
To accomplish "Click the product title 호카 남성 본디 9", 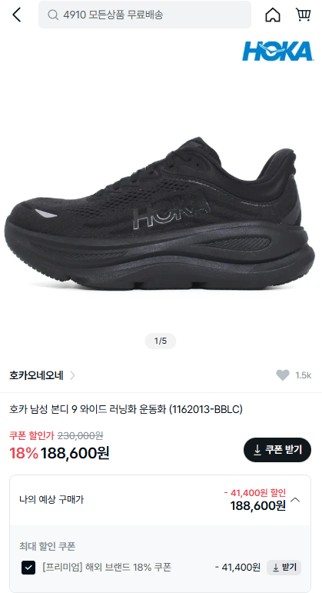I will point(126,409).
